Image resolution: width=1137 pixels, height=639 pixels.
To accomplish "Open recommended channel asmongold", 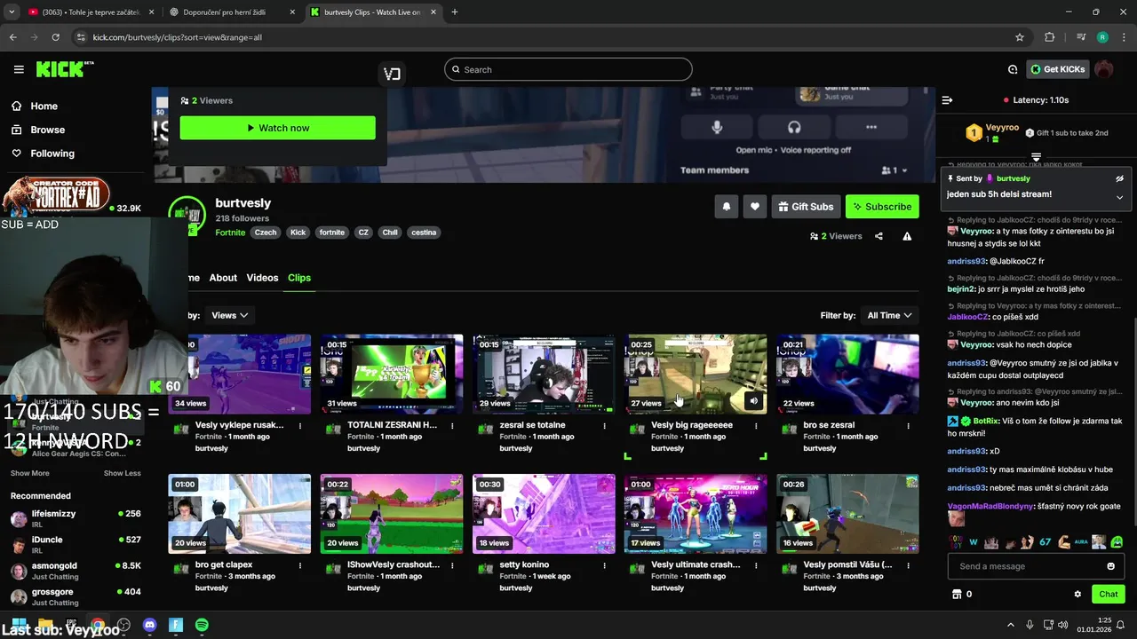I will [x=76, y=571].
